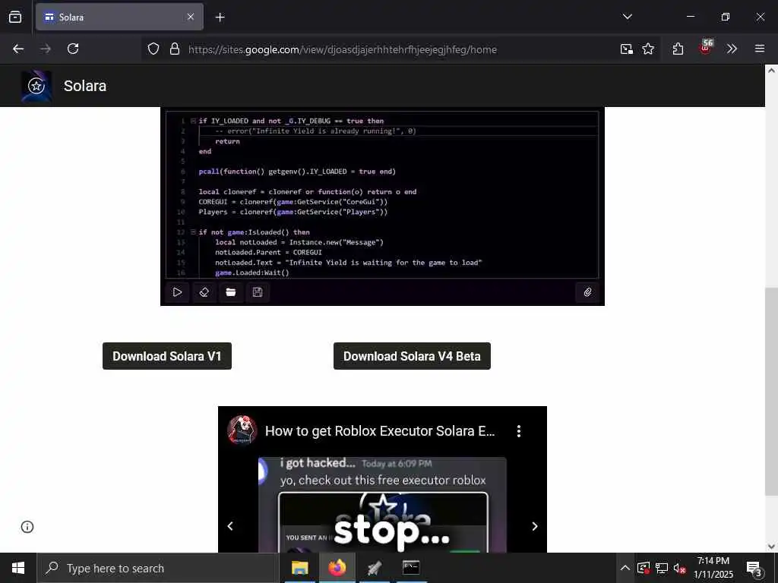Open the rocket app on the taskbar
This screenshot has width=778, height=583.
[x=374, y=568]
